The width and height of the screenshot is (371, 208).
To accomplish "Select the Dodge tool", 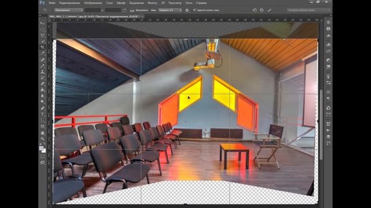I will point(42,102).
